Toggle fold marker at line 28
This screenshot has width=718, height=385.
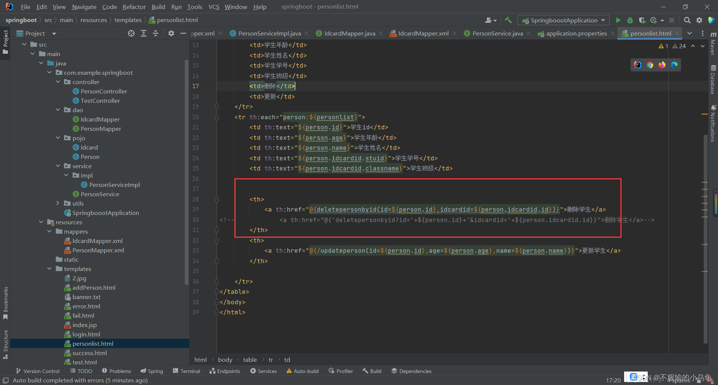pos(217,199)
